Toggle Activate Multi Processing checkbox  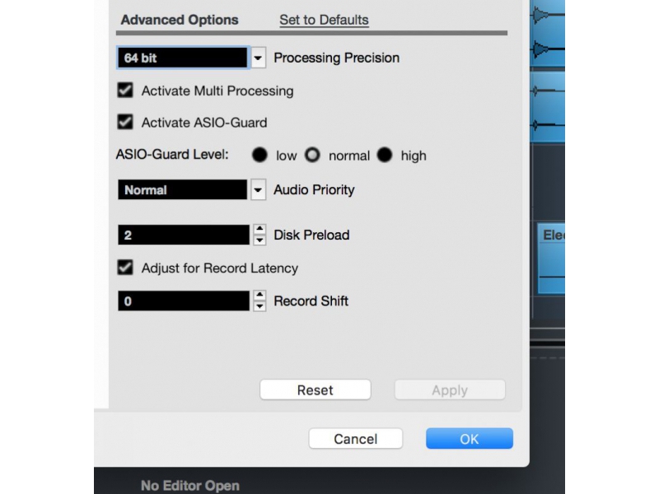126,91
